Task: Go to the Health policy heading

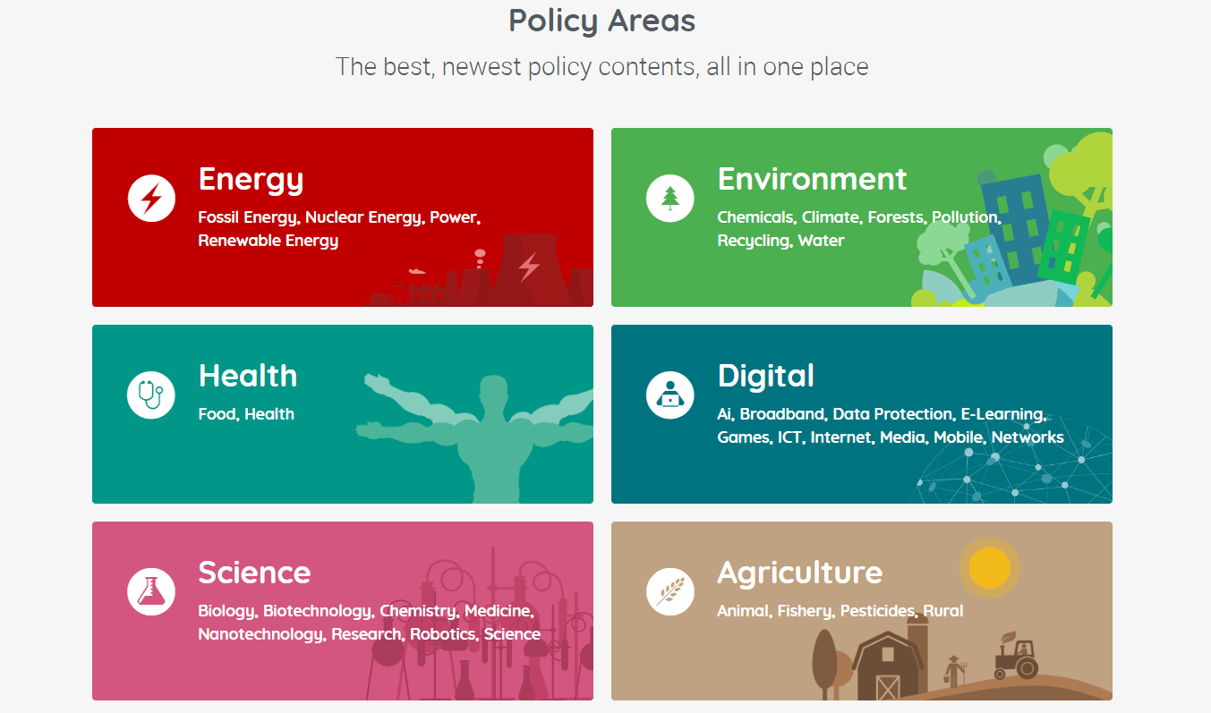Action: pos(247,376)
